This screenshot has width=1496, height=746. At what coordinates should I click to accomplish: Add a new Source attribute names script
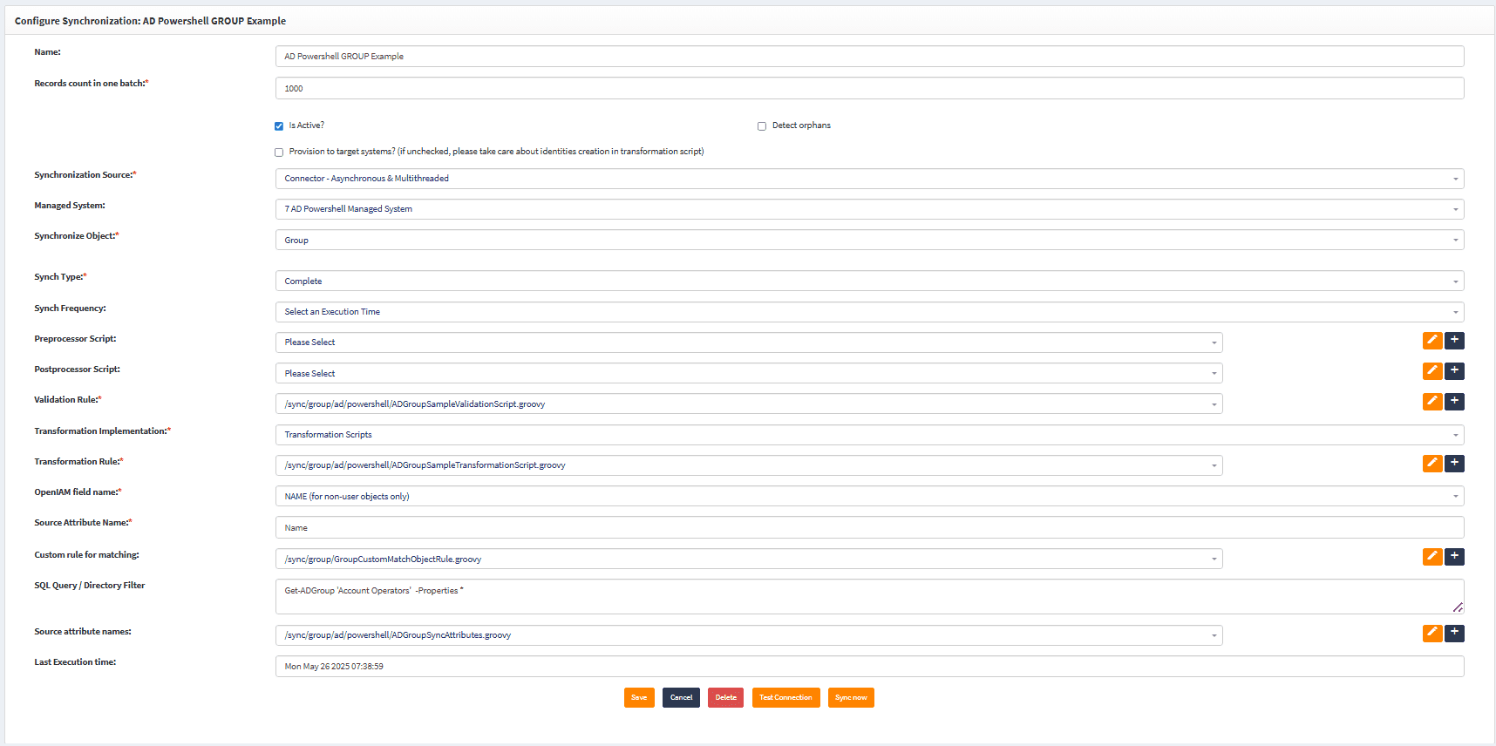tap(1454, 634)
